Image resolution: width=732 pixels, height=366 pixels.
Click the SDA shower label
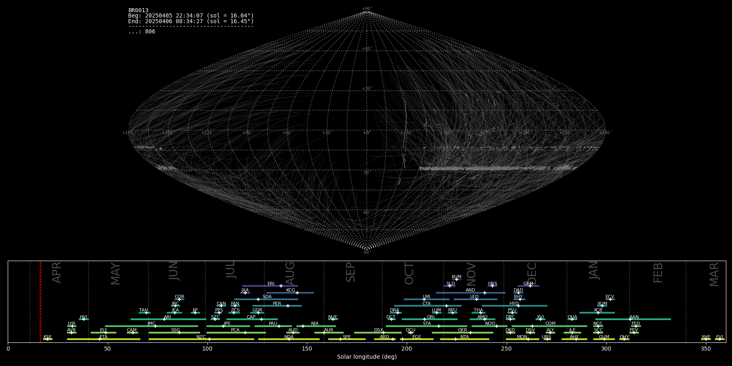pos(267,297)
